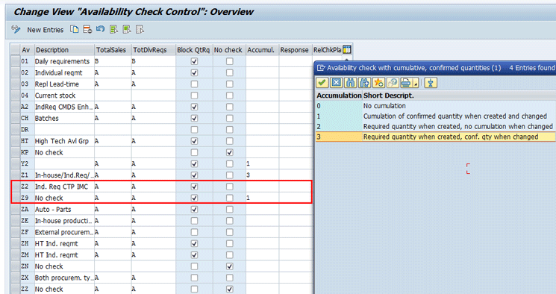Click the 'Current stock' description cell
This screenshot has height=294, width=556.
(64, 96)
